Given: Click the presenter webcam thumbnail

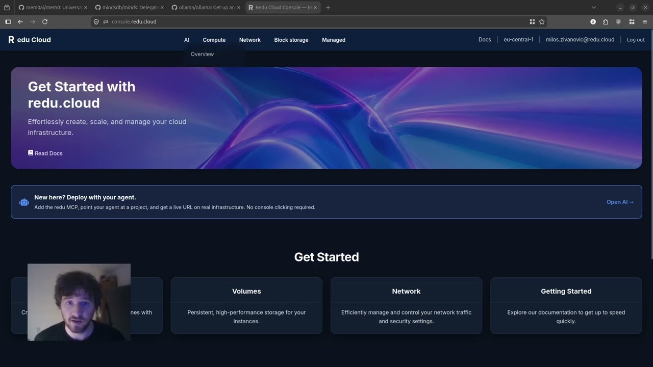Looking at the screenshot, I should [79, 302].
